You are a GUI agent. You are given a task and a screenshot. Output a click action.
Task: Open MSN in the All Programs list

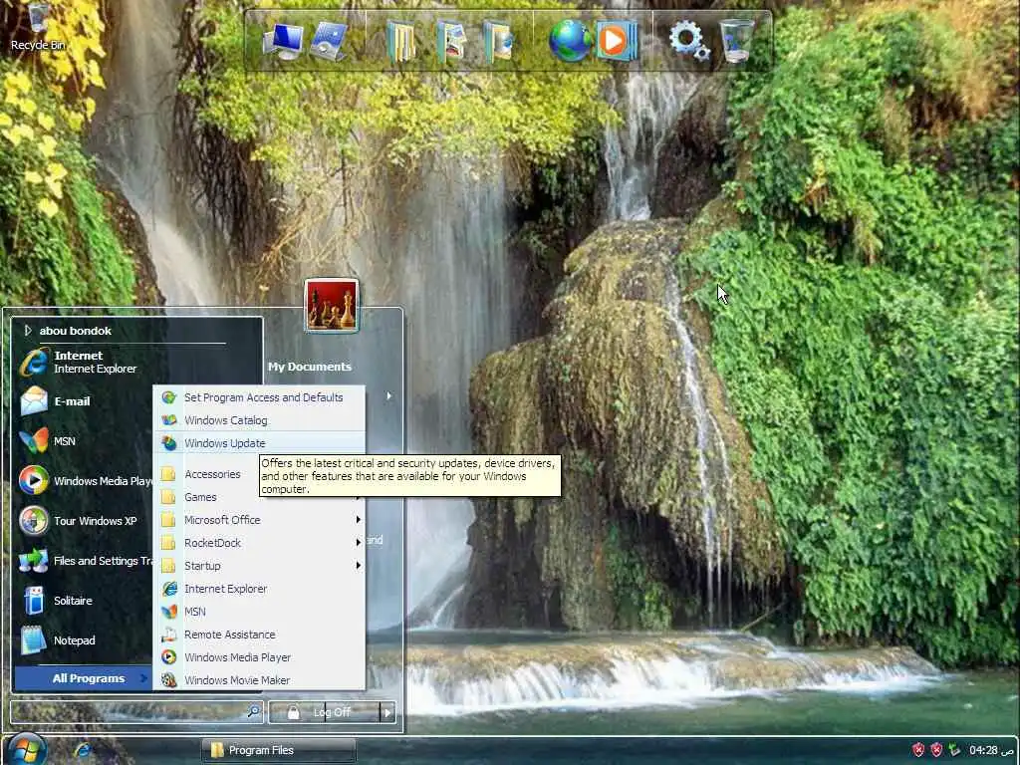point(260,612)
